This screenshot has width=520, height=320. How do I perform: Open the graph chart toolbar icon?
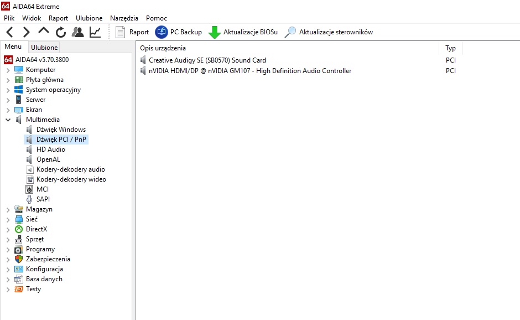pos(95,32)
